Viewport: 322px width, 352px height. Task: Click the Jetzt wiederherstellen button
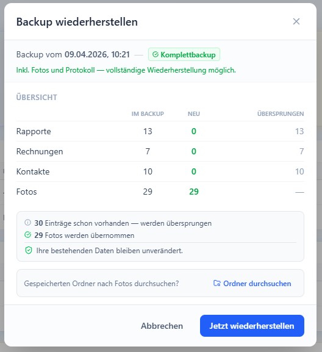pos(252,326)
